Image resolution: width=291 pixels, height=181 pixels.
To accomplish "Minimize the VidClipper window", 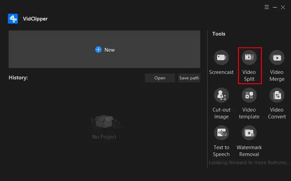I will pyautogui.click(x=275, y=7).
